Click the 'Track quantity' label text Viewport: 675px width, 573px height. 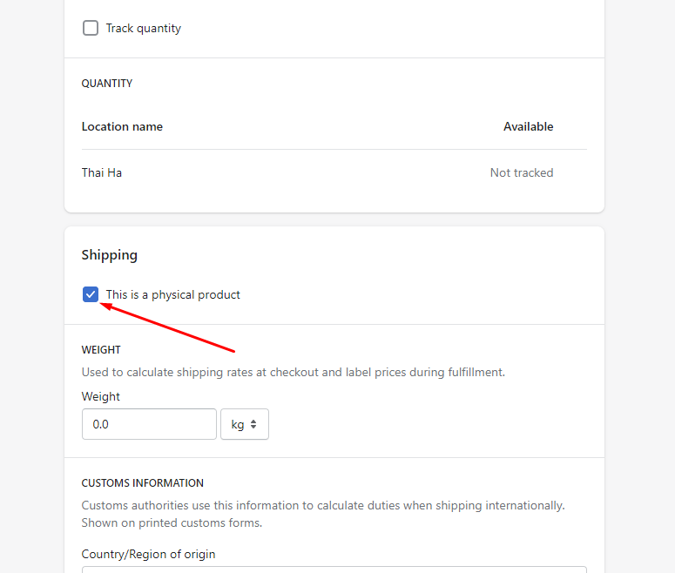pos(144,28)
